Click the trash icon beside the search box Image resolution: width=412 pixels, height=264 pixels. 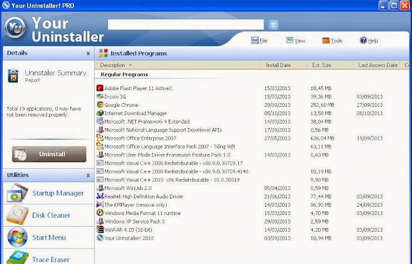(x=273, y=24)
